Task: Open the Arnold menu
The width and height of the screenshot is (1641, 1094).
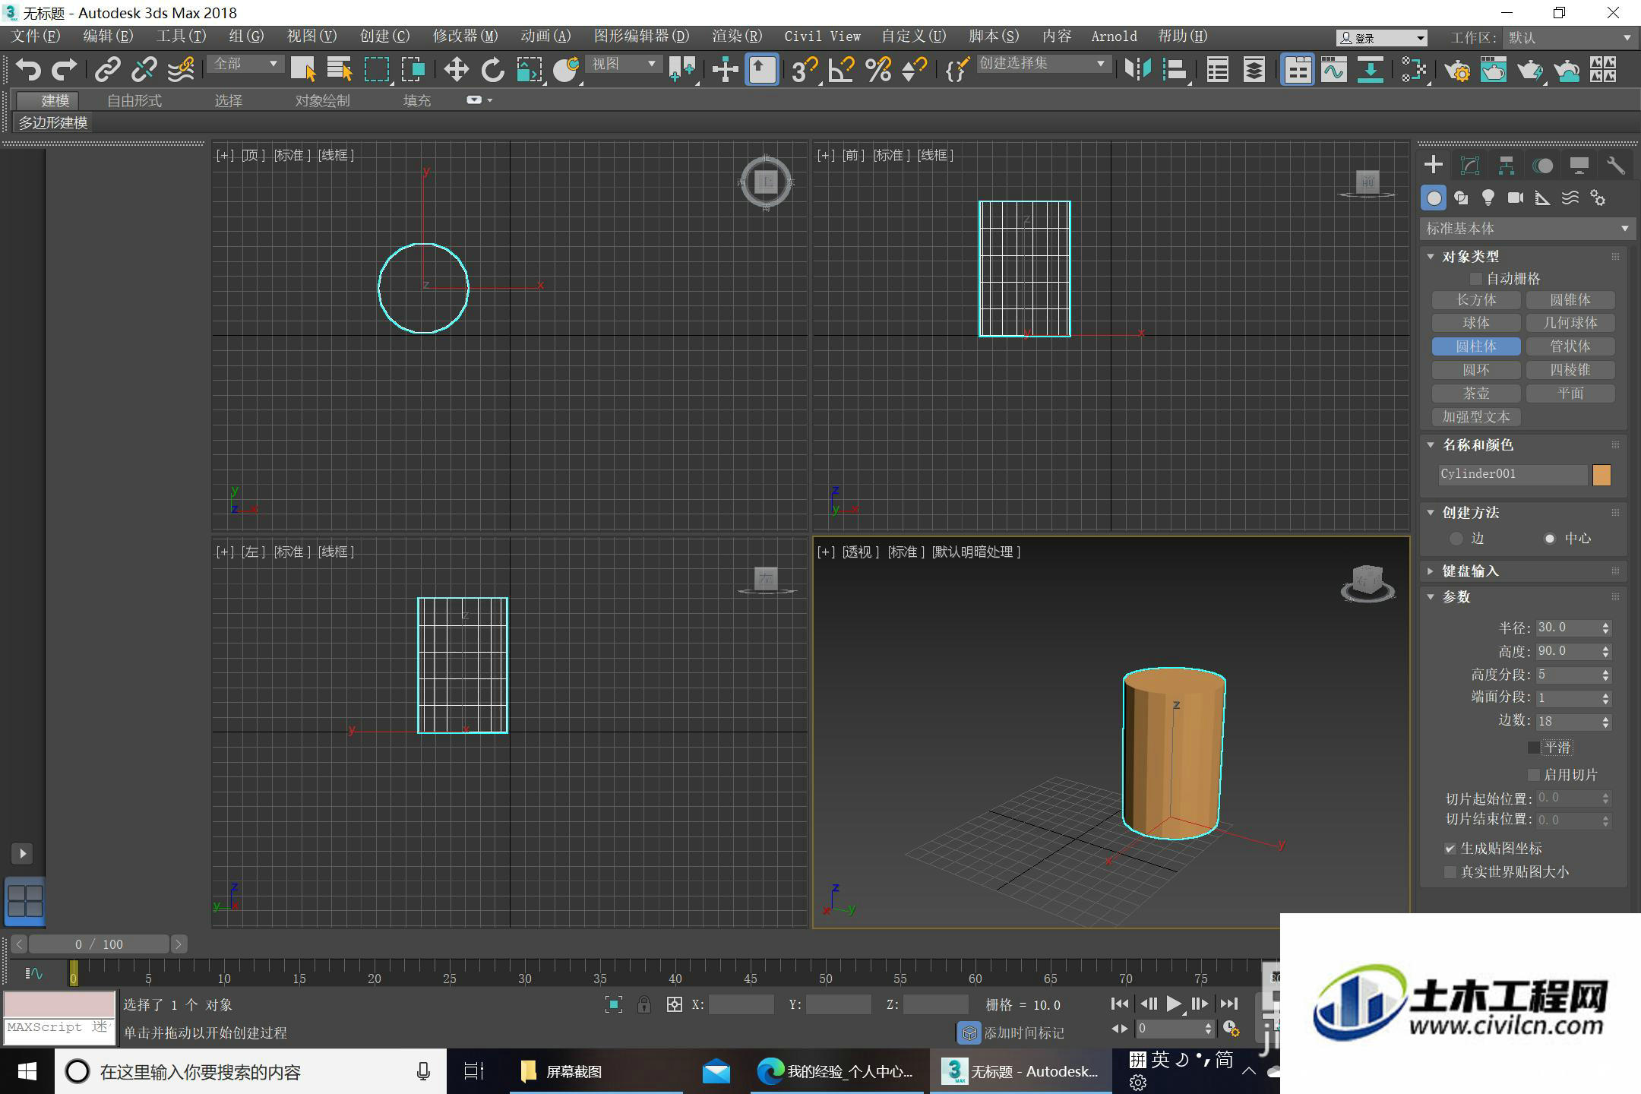Action: [x=1114, y=36]
